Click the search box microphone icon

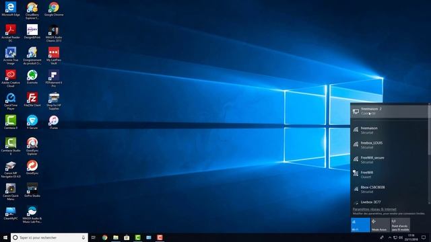84,237
